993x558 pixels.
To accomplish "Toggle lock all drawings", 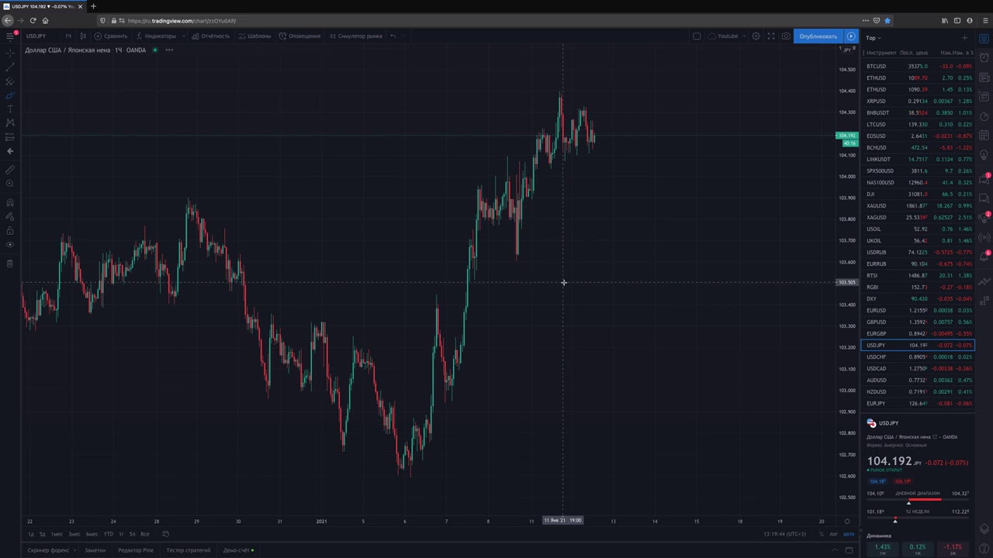I will point(10,230).
